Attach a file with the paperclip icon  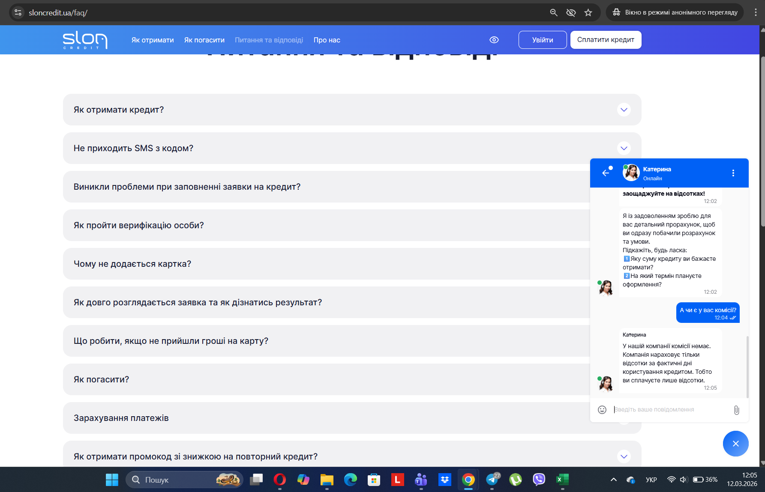(x=736, y=410)
